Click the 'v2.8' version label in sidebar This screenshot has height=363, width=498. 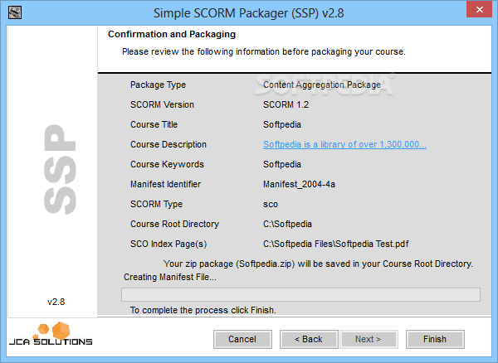(x=56, y=302)
